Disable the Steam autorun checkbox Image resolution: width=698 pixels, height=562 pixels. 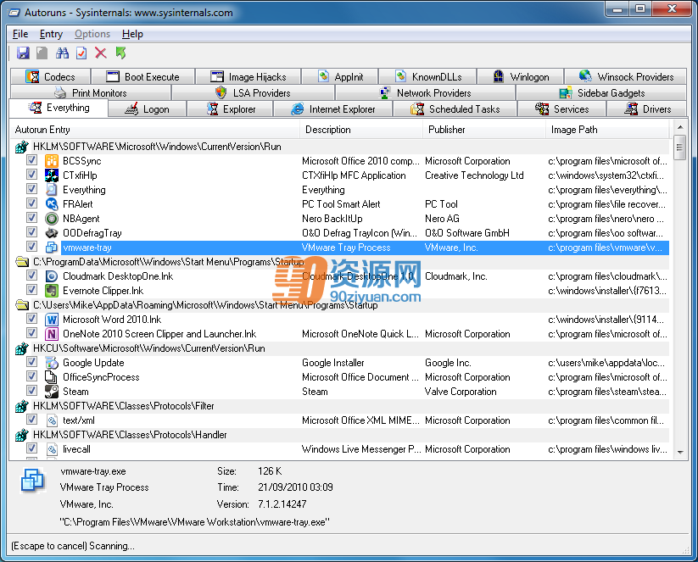31,391
